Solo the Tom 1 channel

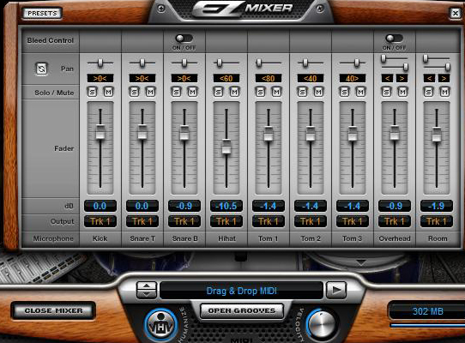(x=260, y=93)
